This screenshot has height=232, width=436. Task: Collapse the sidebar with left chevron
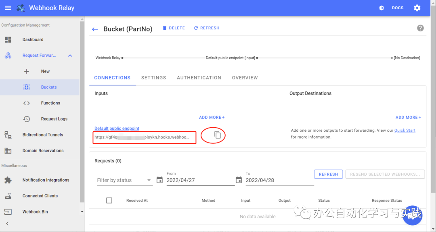tap(8, 224)
